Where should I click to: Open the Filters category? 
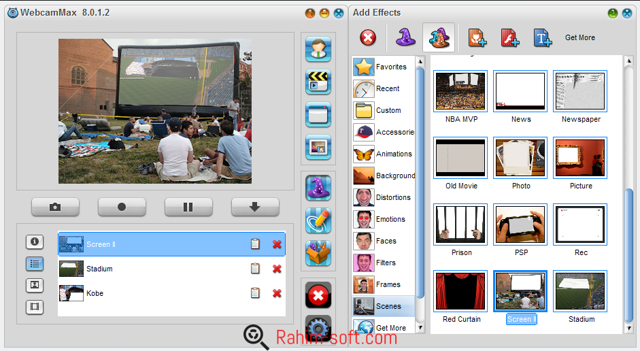click(384, 263)
